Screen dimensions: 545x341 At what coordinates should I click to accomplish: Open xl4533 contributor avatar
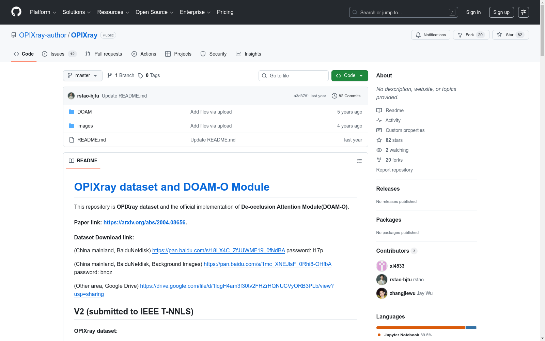point(382,266)
